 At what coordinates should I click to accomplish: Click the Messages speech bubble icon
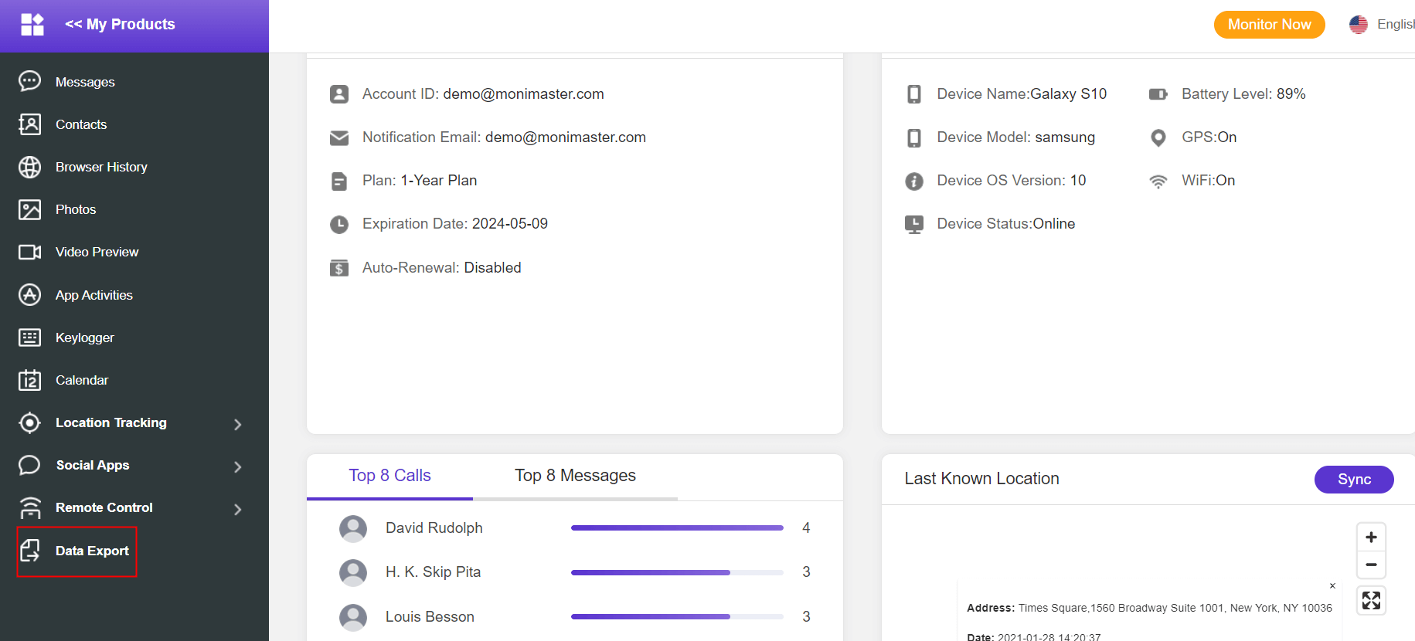pos(29,81)
